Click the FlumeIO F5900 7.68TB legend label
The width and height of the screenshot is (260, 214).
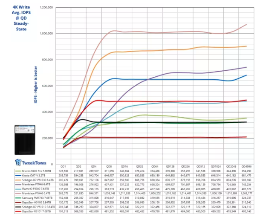(x=35, y=189)
